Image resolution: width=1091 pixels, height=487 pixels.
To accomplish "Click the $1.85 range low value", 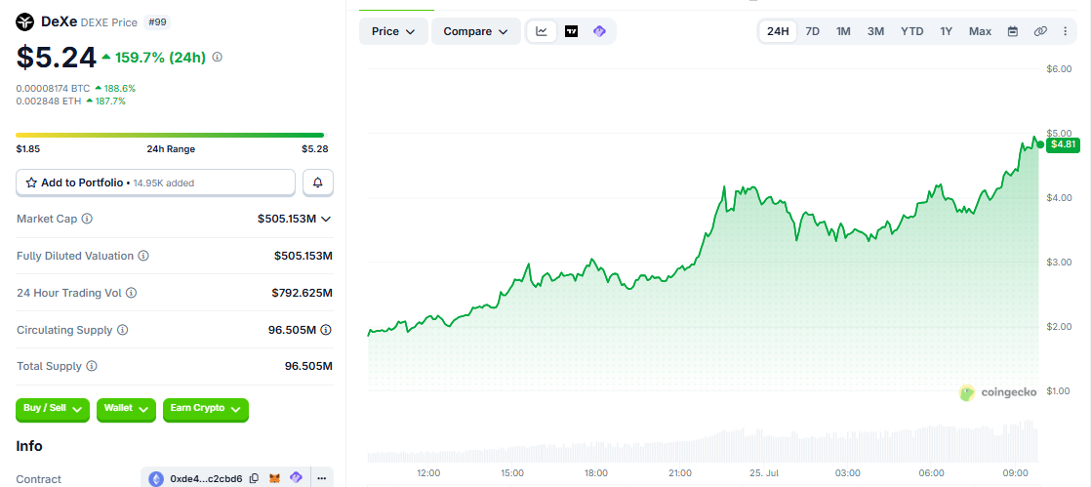I will (30, 149).
